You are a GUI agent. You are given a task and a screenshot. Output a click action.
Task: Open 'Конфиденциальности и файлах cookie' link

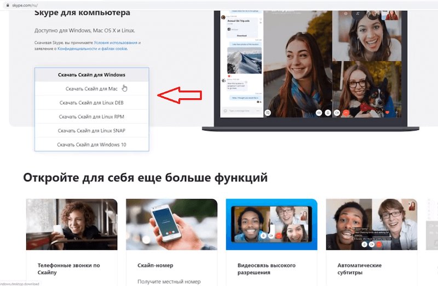pos(93,49)
